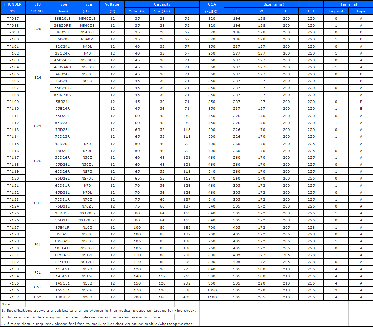Click the 1100 CCA value for TP137
373x327 pixels.
pos(212,297)
